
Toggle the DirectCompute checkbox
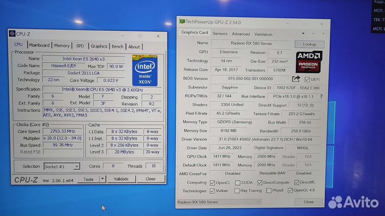point(260,182)
